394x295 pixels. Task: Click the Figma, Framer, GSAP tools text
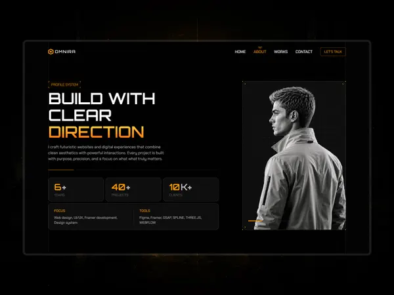pos(170,220)
